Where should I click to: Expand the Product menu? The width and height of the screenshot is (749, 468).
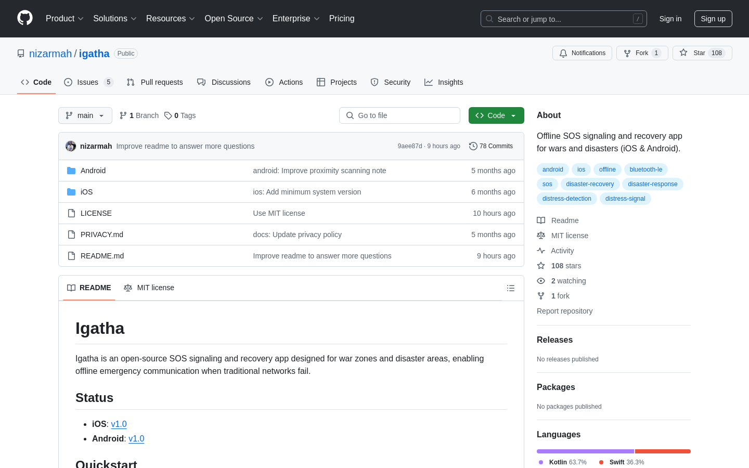(64, 19)
